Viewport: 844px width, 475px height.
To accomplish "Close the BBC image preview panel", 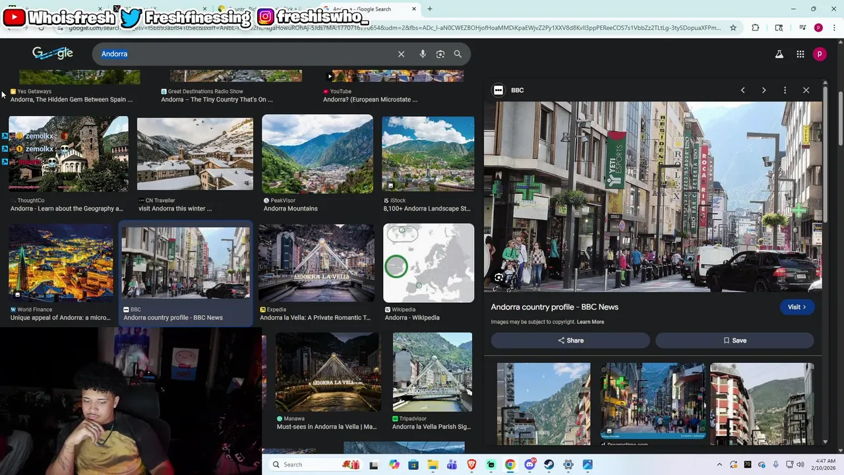I will [806, 90].
